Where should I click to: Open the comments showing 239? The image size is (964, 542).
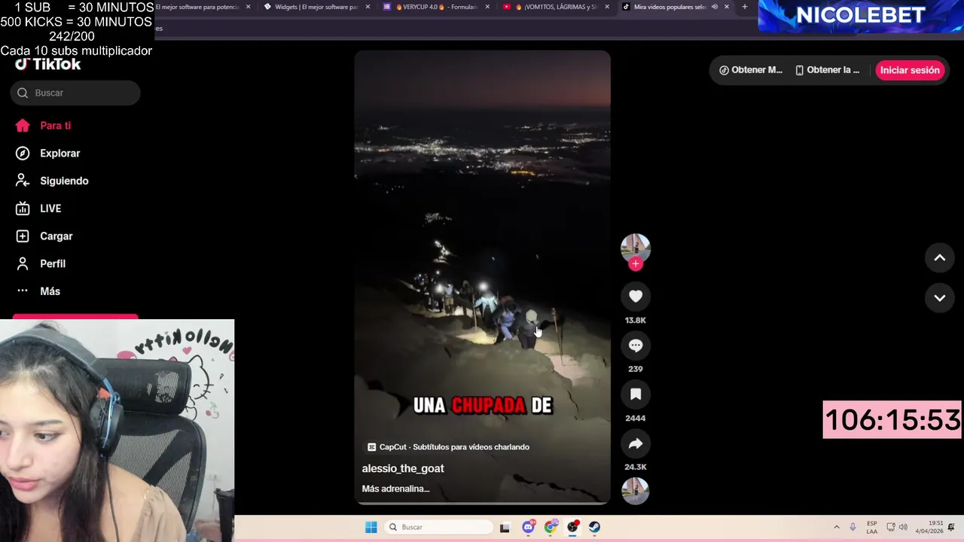(636, 346)
